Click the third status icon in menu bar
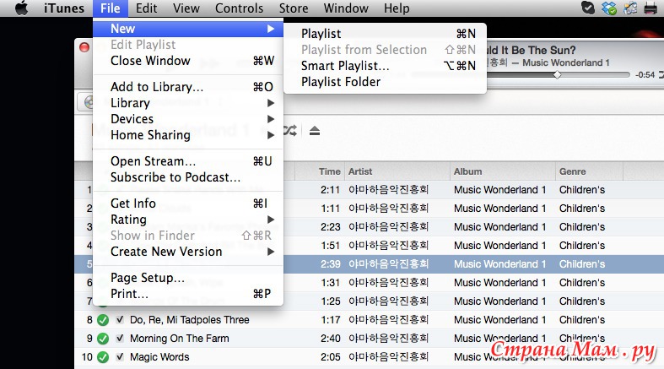 click(x=630, y=8)
